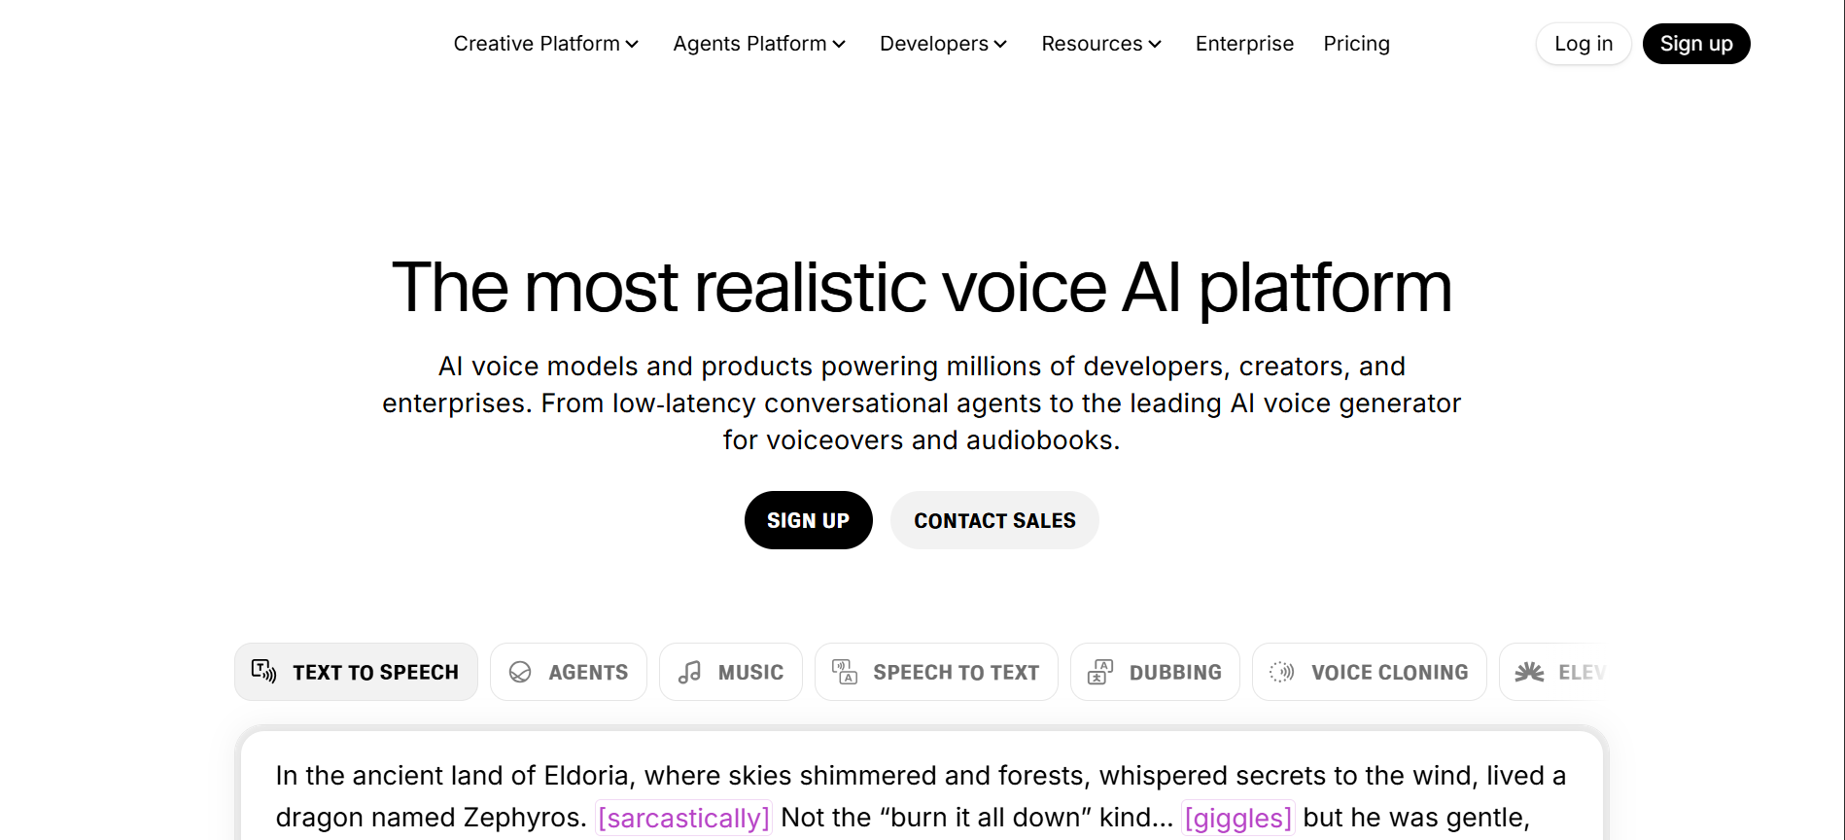
Task: Click the black SIGN UP button
Action: tap(808, 520)
